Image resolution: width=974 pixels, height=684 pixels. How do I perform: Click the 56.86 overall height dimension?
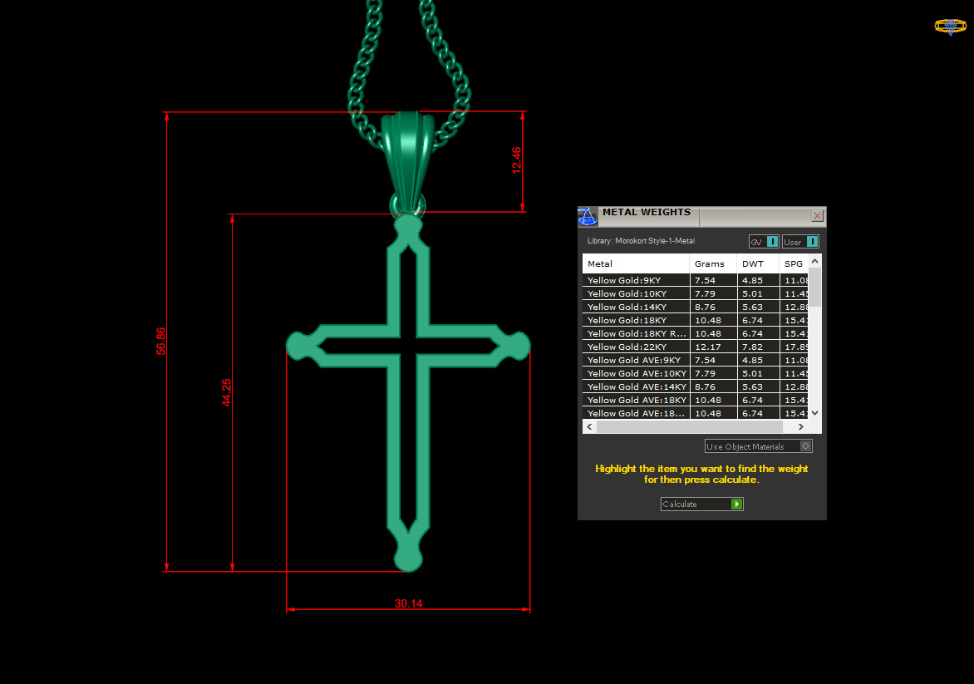[161, 341]
